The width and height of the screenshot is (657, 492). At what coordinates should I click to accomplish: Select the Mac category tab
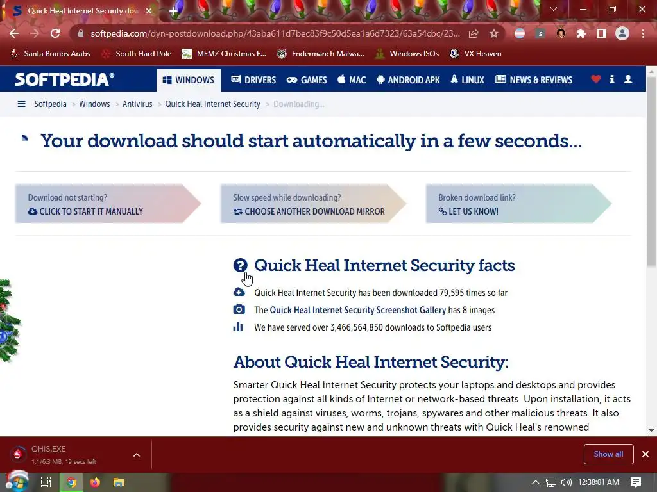coord(352,80)
